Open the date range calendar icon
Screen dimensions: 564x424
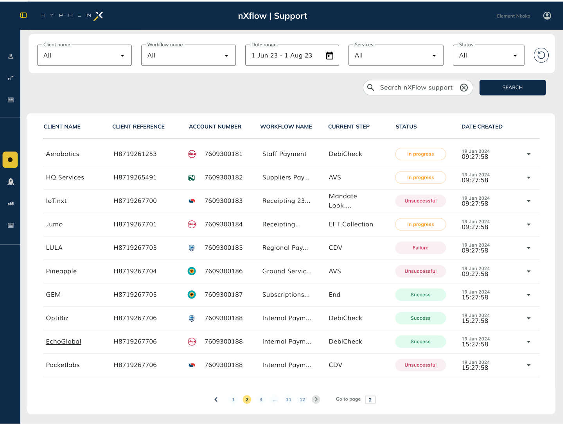[x=330, y=55]
